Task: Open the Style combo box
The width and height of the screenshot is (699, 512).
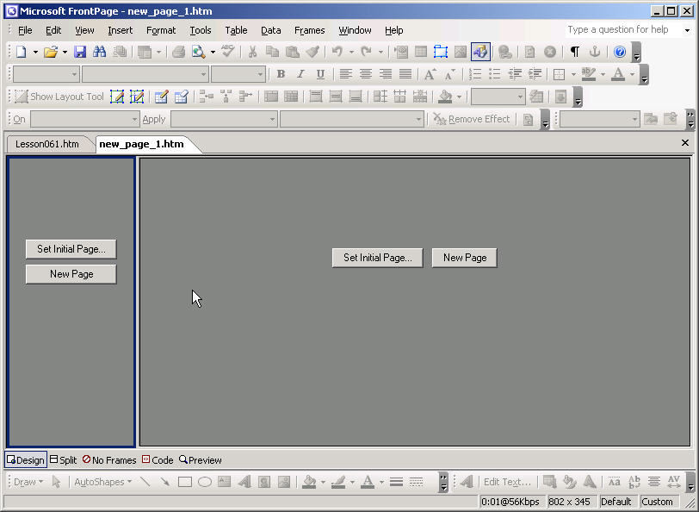Action: click(46, 74)
